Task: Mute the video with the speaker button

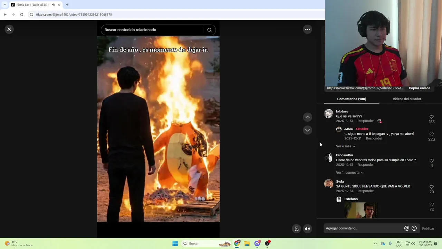Action: [x=307, y=229]
